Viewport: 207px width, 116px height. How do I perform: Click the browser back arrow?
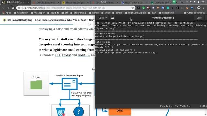[x=3, y=8]
